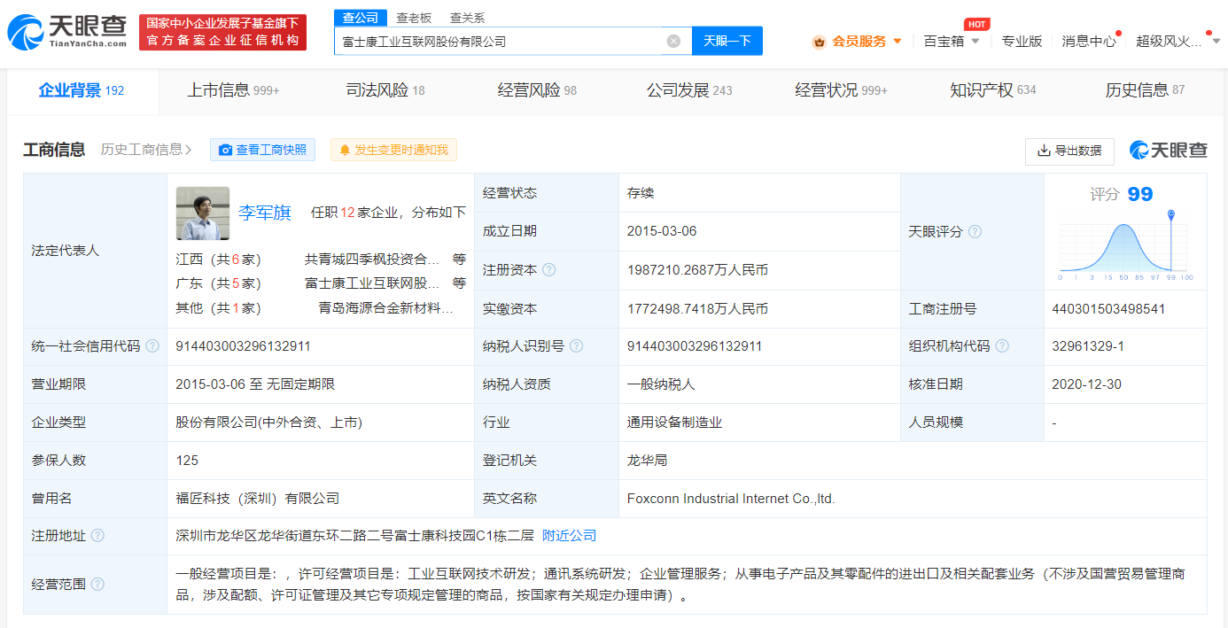Screen dimensions: 1228x628
Task: Open the 公司发展 tab
Action: click(x=689, y=90)
